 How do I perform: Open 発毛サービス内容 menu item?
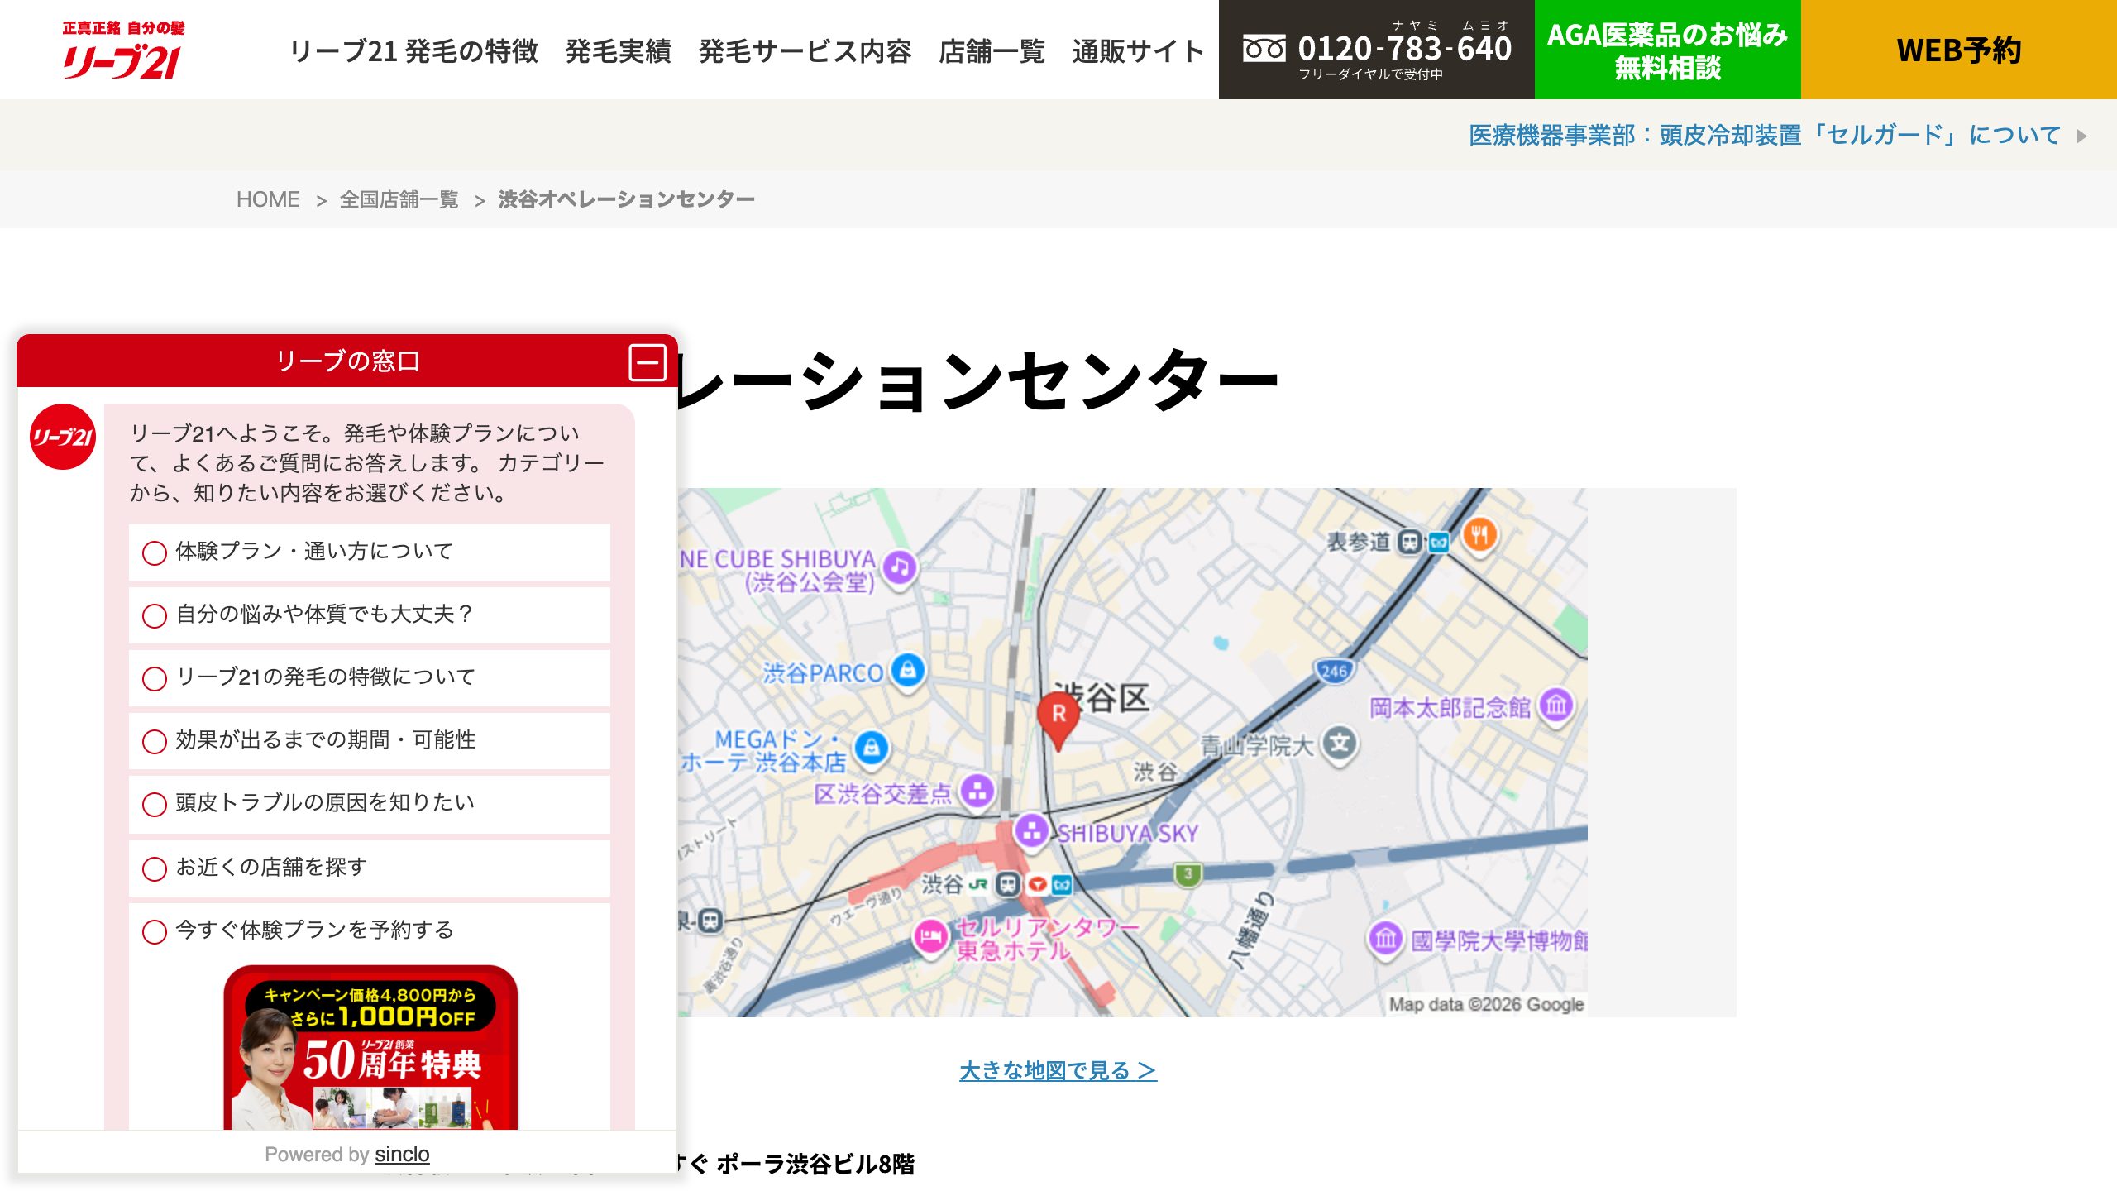805,51
